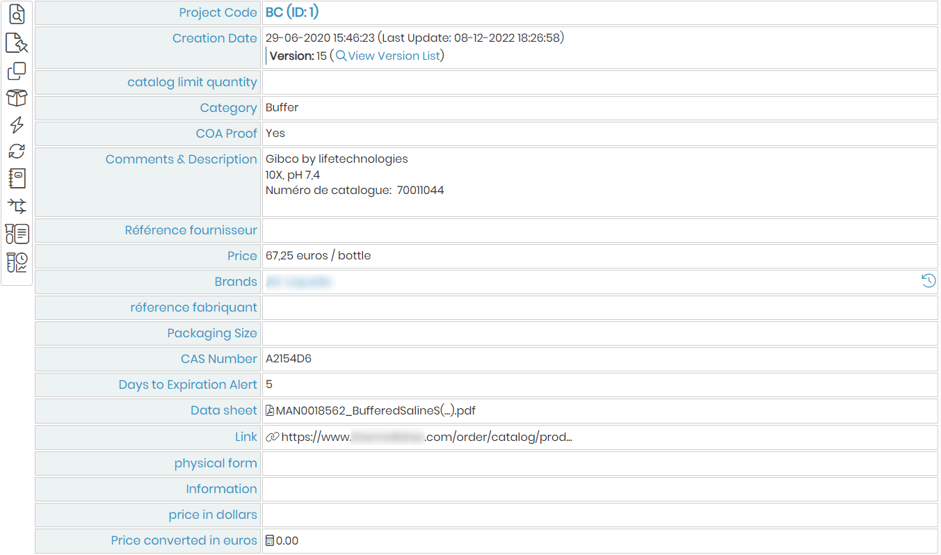This screenshot has width=941, height=555.
Task: Click the lightning bolt icon
Action: (x=17, y=125)
